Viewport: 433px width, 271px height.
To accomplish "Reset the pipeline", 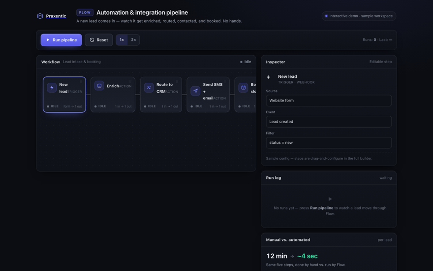I will pyautogui.click(x=98, y=40).
